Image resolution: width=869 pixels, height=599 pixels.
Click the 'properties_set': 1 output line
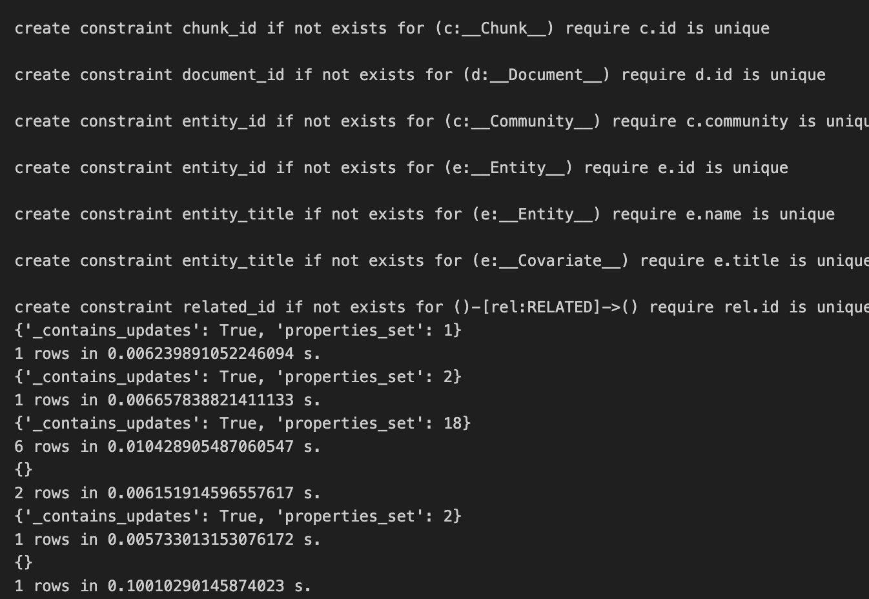click(x=238, y=330)
